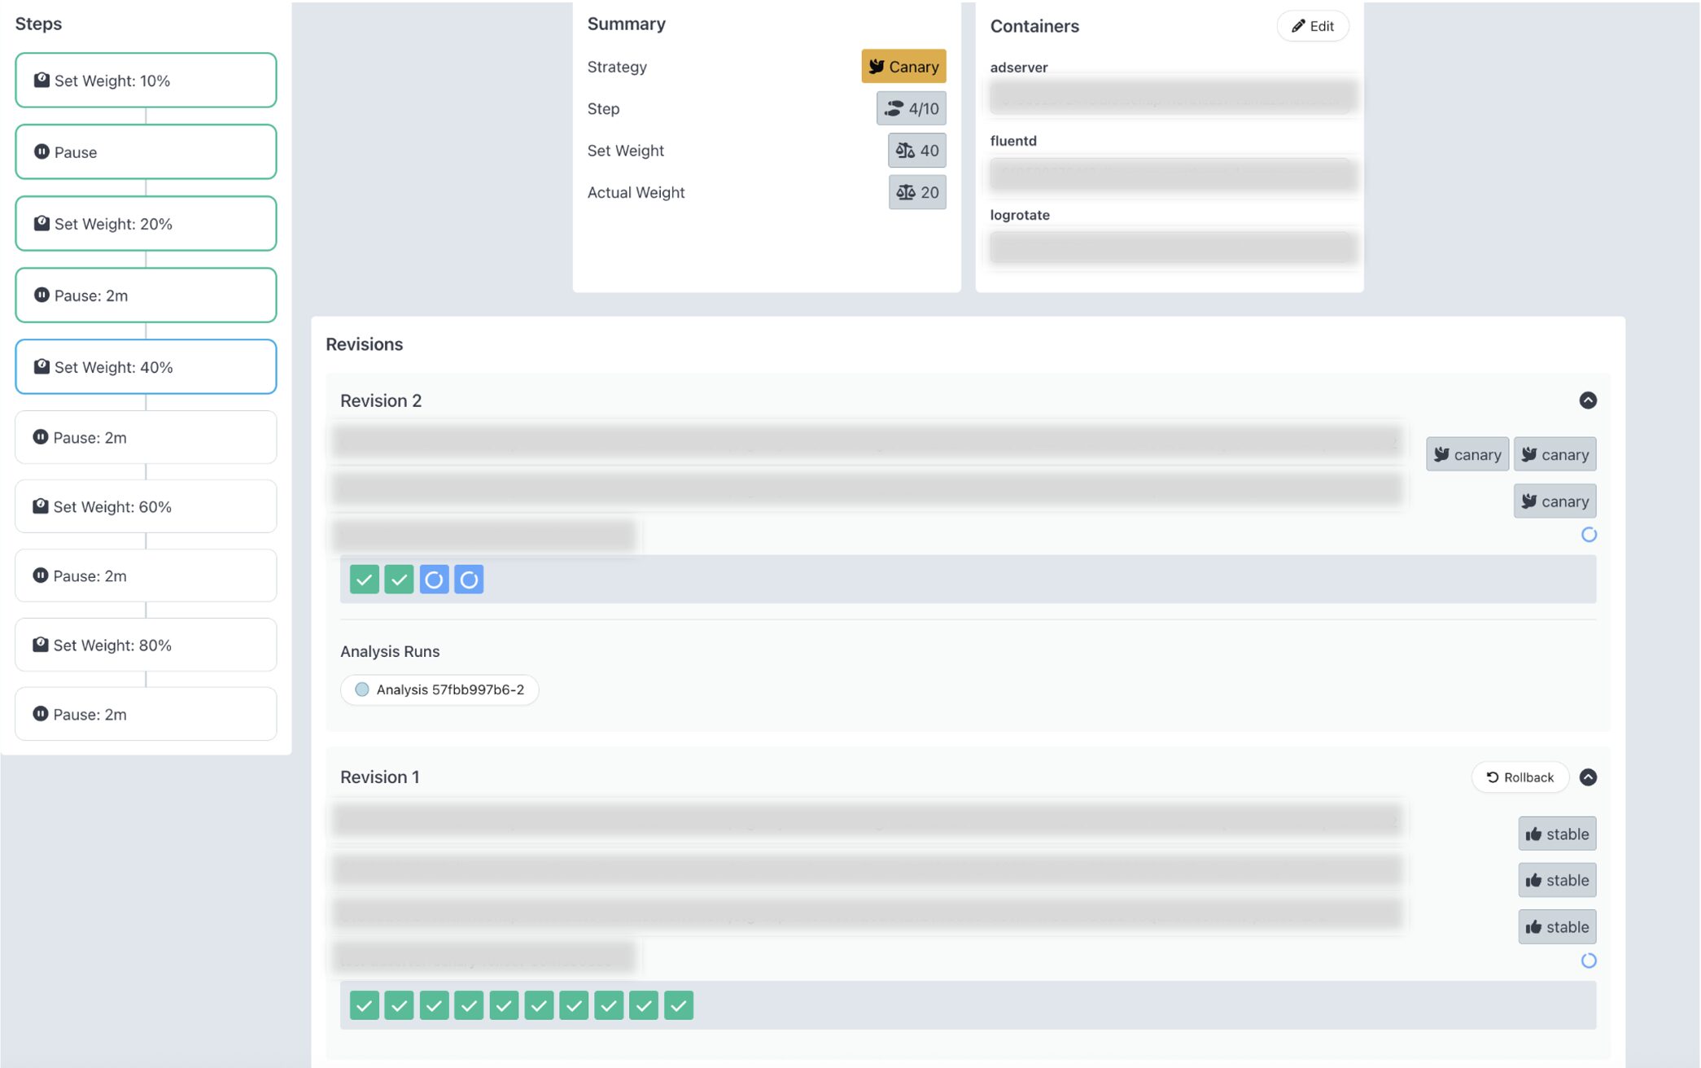Select the Set Weight: 40% step node

click(146, 366)
